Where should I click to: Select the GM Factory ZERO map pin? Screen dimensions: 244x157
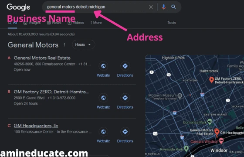click(211, 80)
